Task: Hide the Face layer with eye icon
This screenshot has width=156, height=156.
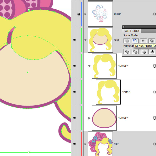Action: click(x=74, y=40)
